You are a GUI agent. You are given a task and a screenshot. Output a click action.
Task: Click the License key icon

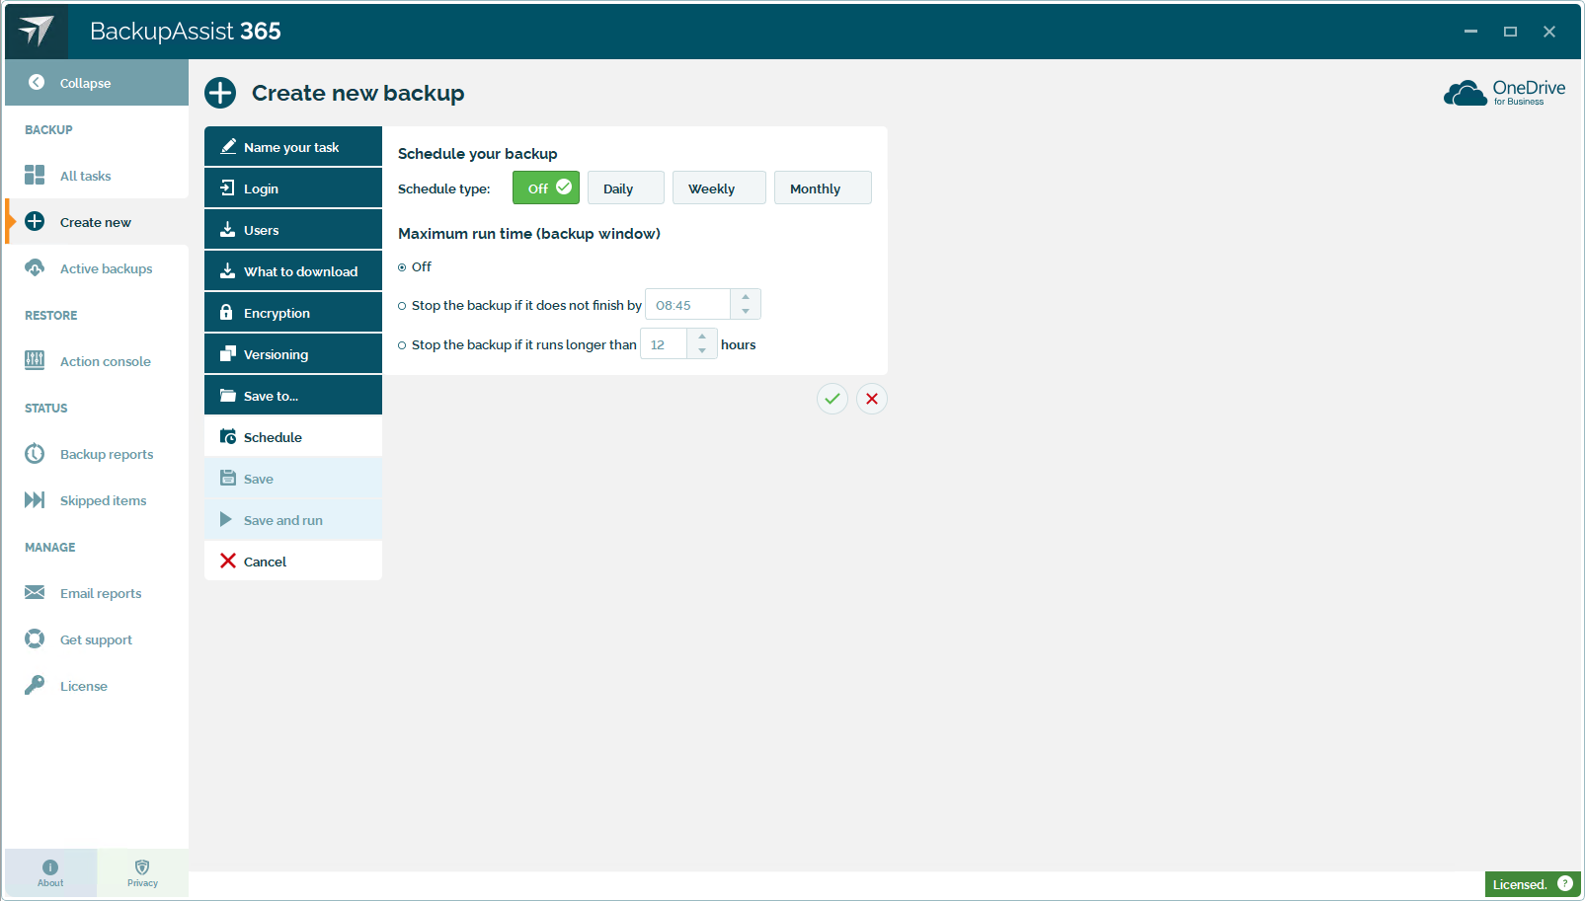click(35, 685)
